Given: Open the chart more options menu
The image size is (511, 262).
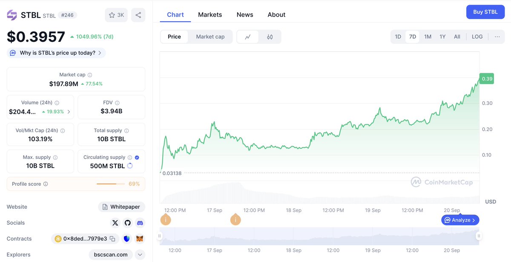Looking at the screenshot, I should click(x=497, y=37).
